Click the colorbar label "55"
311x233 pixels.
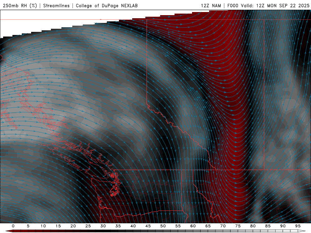pos(178,226)
